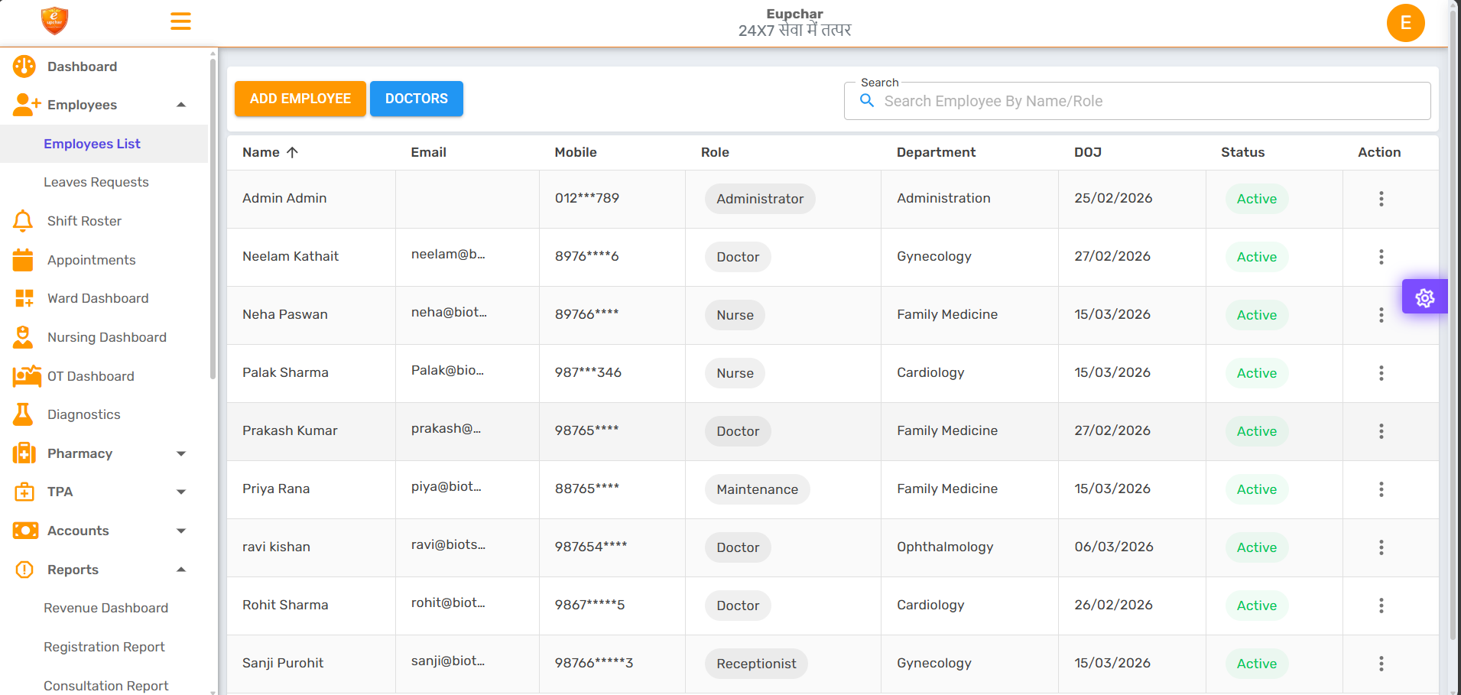Screen dimensions: 1461x695
Task: Focus the Search Employee input field
Action: [x=1147, y=101]
